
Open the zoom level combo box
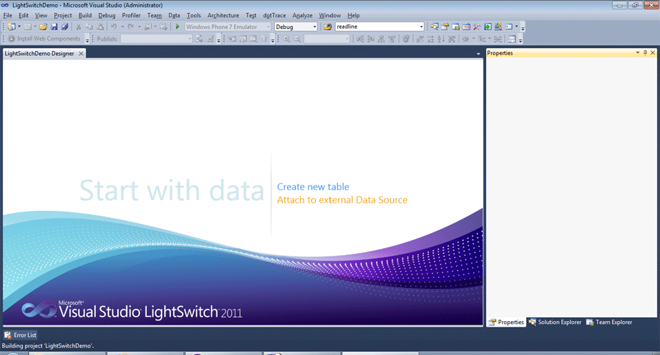coord(327,39)
